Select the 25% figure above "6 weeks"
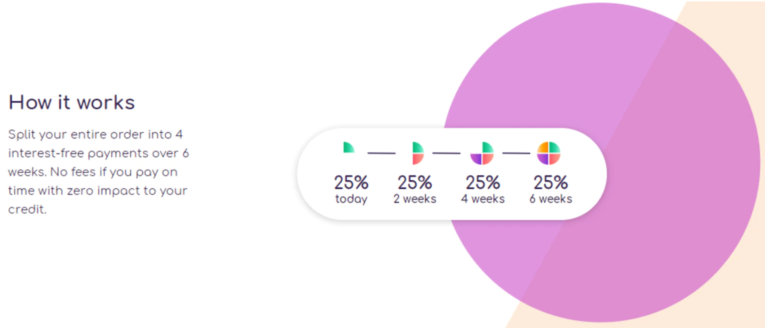Screen dimensions: 765x328 (x=550, y=183)
